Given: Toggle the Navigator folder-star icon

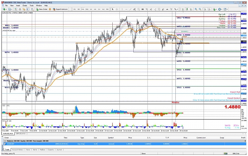Looking at the screenshot, I should pos(24,9).
